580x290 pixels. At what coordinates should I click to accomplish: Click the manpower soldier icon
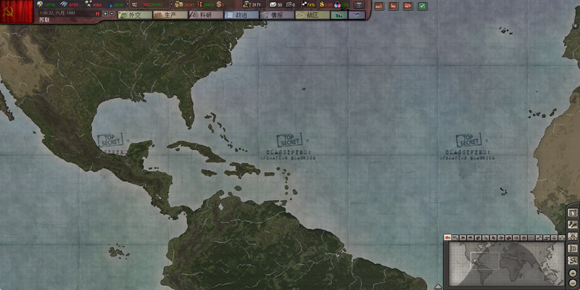247,4
